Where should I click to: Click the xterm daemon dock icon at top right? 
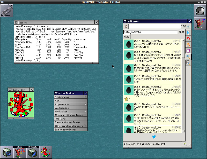200,23
